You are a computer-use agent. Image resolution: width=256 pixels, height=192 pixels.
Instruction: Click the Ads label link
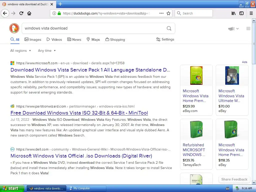pos(244,62)
